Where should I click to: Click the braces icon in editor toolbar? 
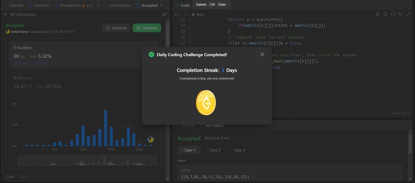(x=393, y=14)
